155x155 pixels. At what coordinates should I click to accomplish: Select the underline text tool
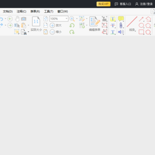point(113,32)
